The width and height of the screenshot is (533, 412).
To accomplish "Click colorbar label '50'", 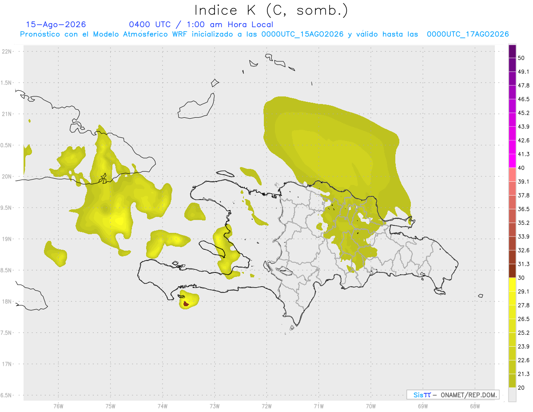I will 521,58.
